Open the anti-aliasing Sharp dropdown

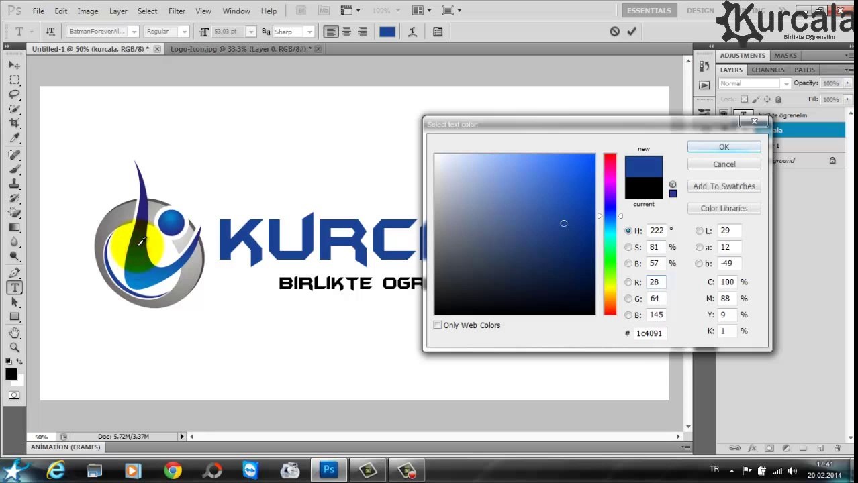coord(309,32)
